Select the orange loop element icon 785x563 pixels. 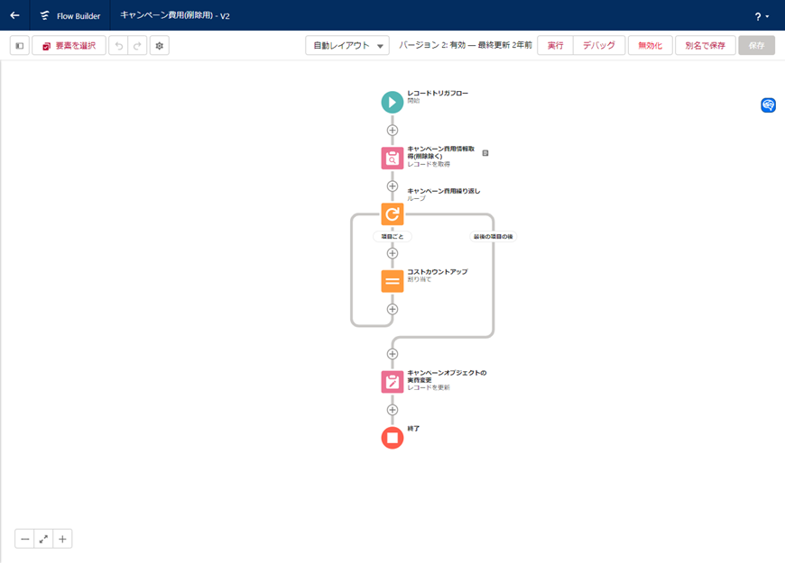(x=392, y=214)
